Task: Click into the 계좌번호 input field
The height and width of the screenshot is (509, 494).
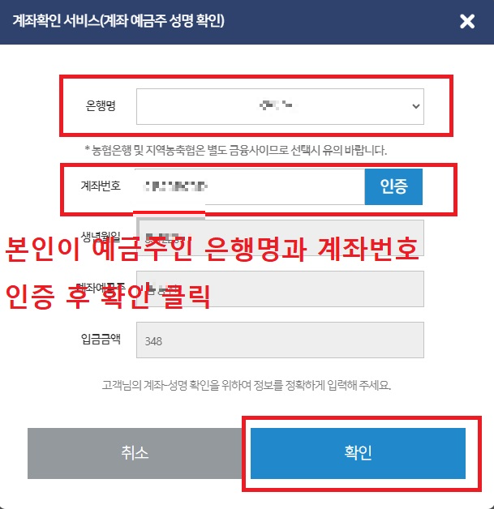Action: 251,186
